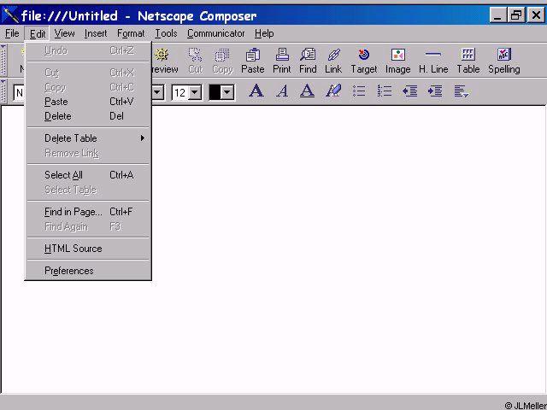Open the alignment options icon

pyautogui.click(x=461, y=91)
